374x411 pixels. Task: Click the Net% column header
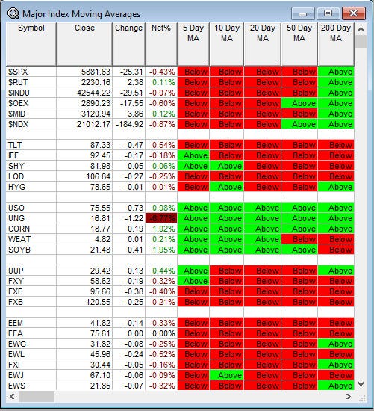[161, 44]
